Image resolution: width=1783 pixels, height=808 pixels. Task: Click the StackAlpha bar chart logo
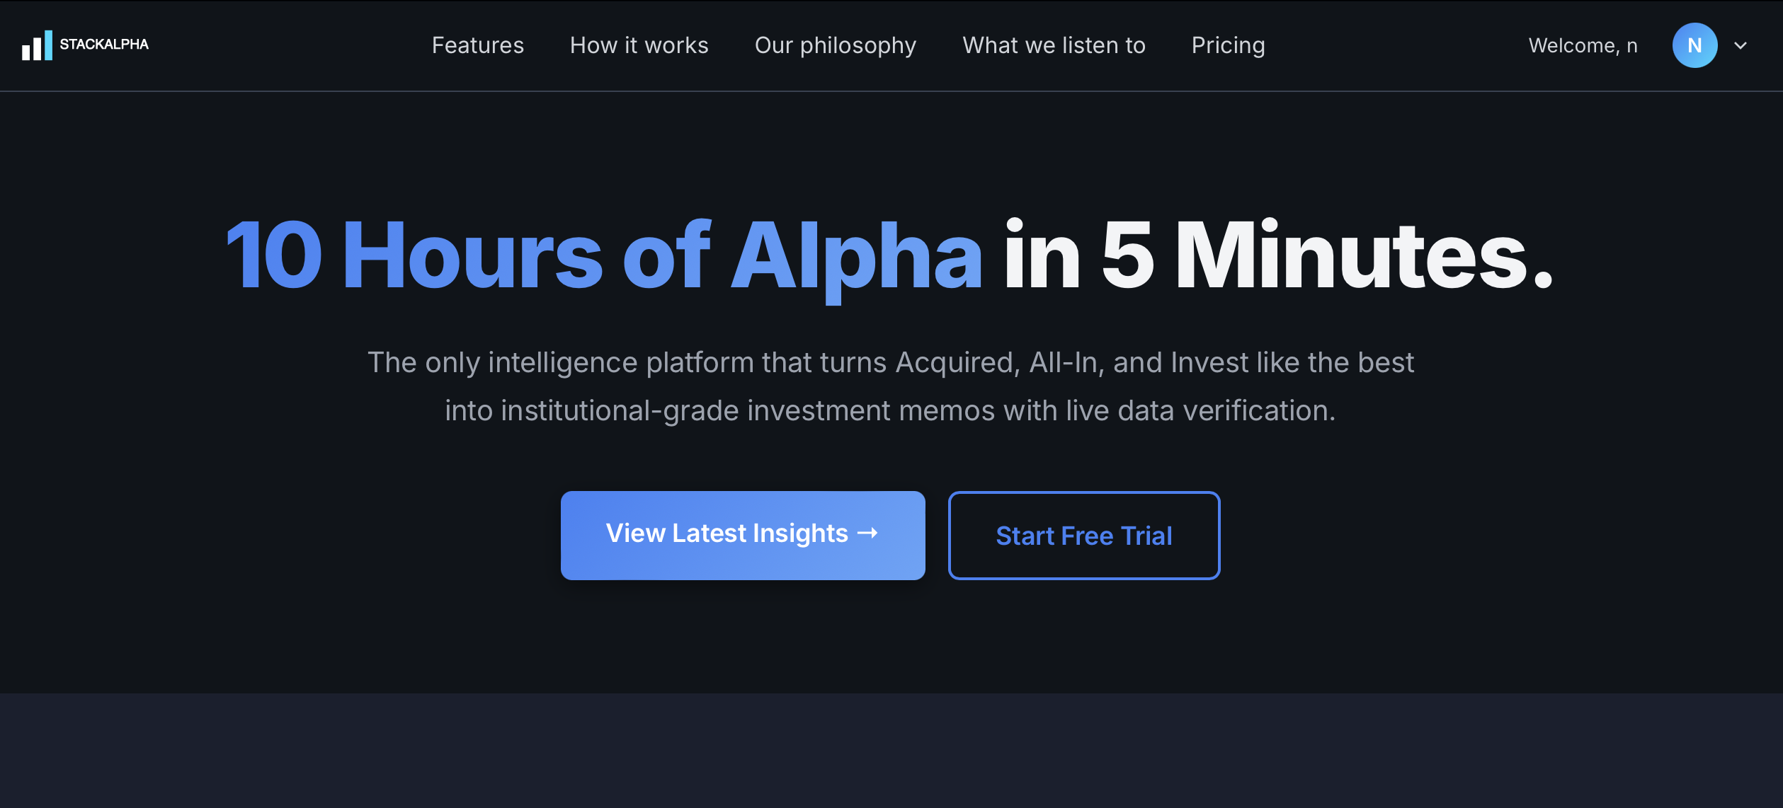click(37, 45)
